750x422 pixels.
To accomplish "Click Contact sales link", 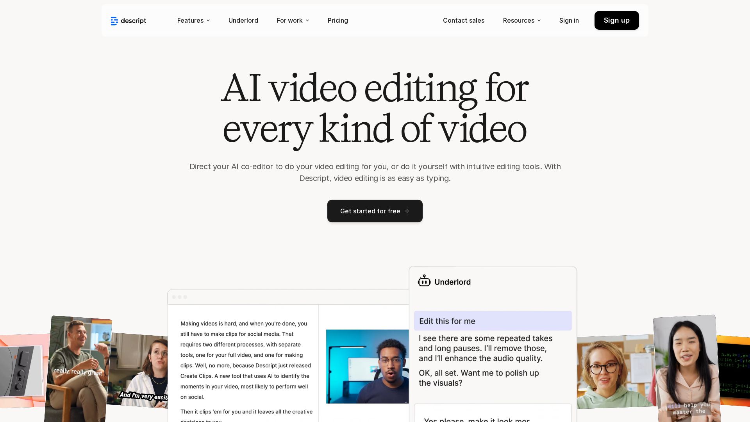I will coord(463,20).
